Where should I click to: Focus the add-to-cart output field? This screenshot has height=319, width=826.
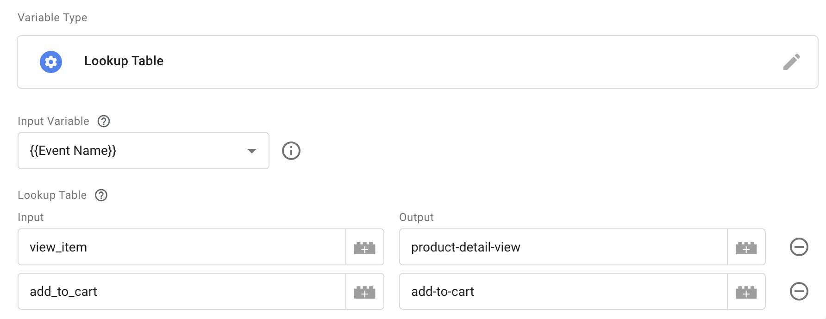click(x=563, y=292)
